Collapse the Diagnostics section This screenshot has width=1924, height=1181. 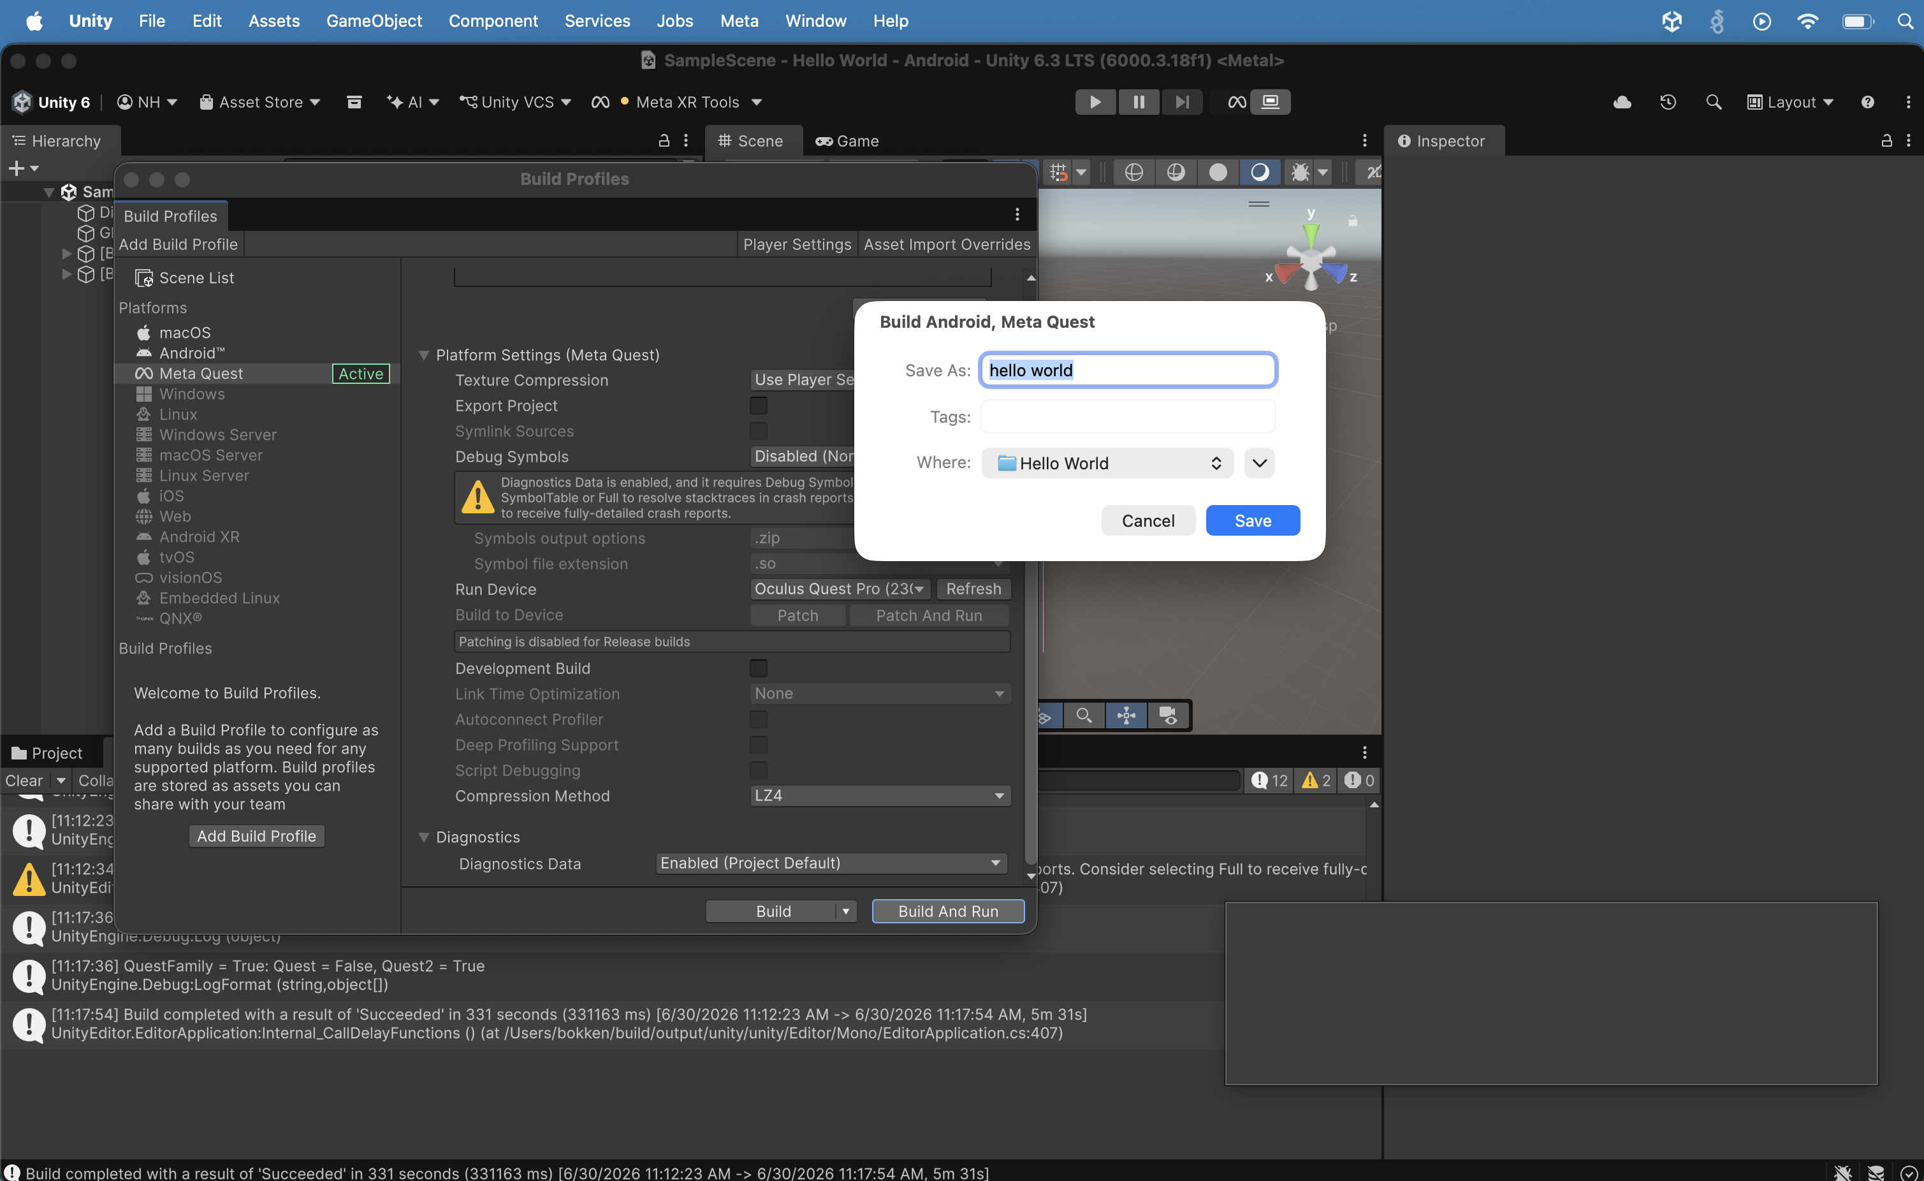pos(424,837)
